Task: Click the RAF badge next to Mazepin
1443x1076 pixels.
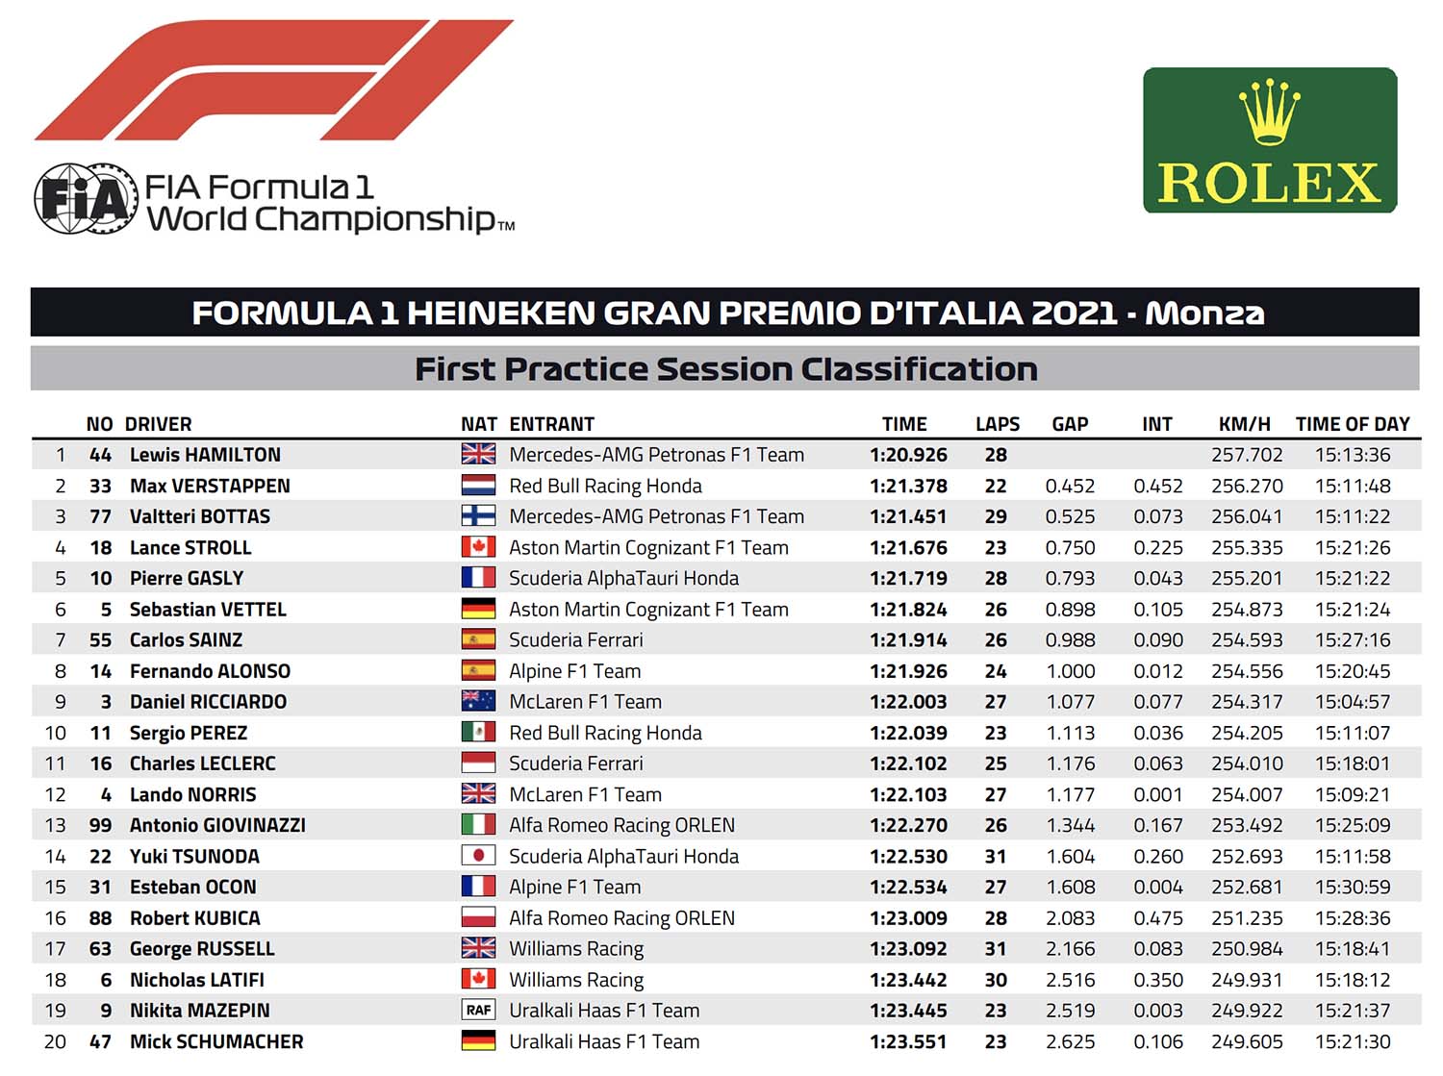Action: 478,1011
